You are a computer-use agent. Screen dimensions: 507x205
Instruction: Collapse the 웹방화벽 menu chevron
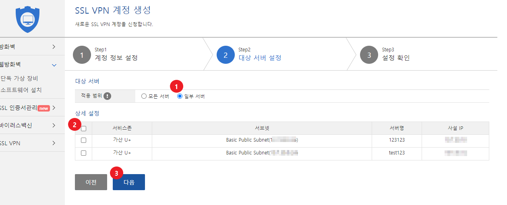point(54,64)
